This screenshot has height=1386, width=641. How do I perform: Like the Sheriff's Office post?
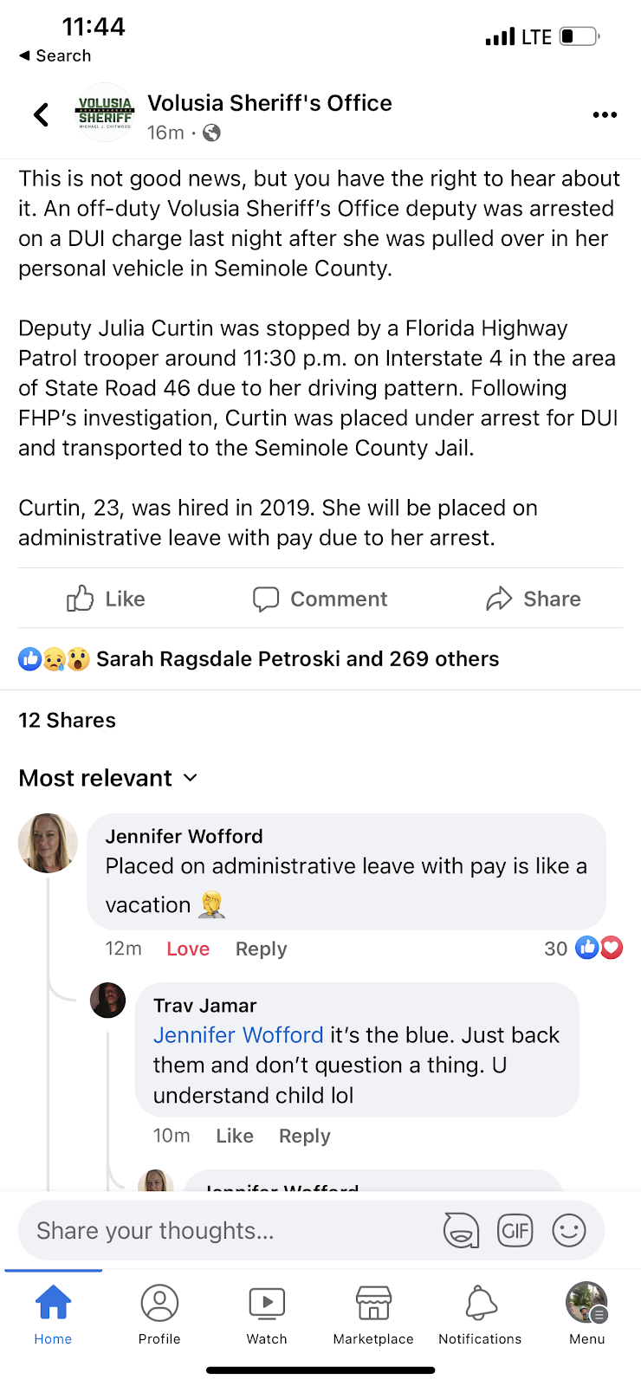(106, 599)
